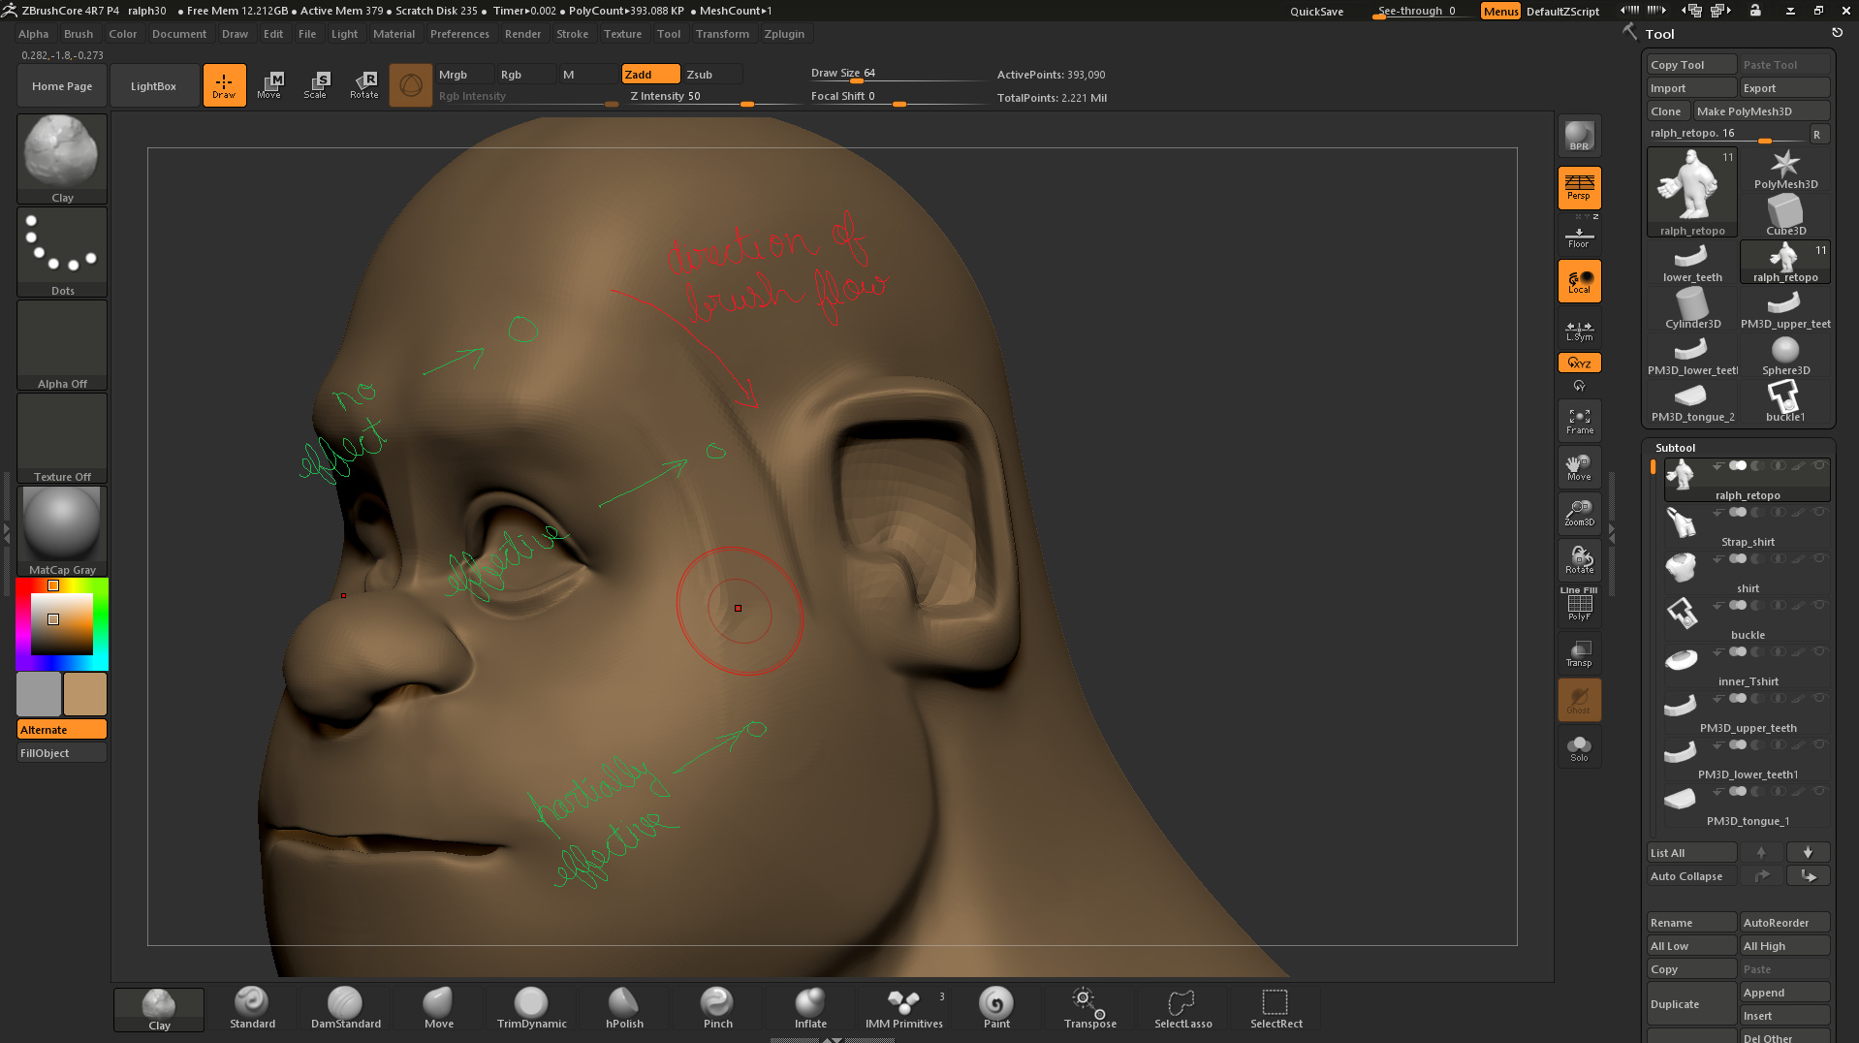Expand the right tray divider arrow

pyautogui.click(x=1612, y=533)
